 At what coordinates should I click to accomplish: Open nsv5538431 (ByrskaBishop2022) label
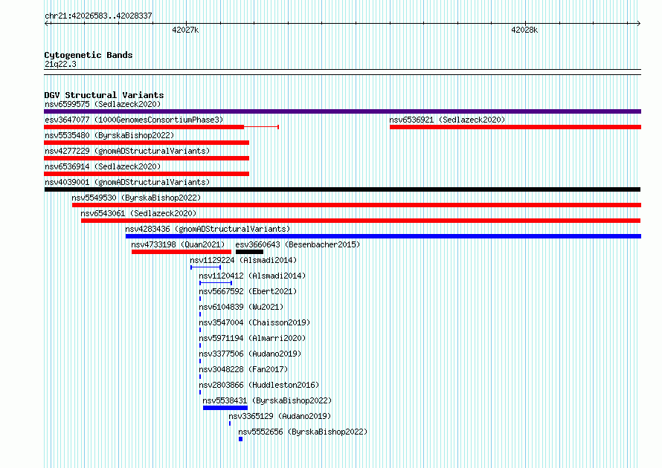(267, 400)
